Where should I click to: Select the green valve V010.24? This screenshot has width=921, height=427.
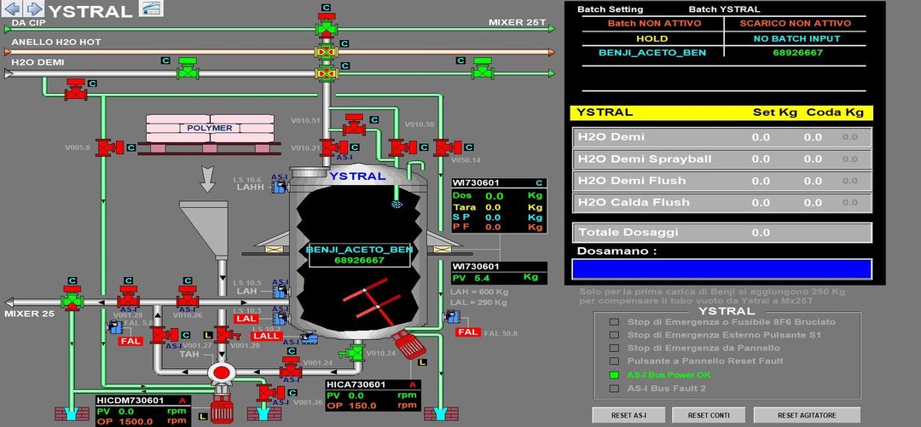tap(354, 352)
